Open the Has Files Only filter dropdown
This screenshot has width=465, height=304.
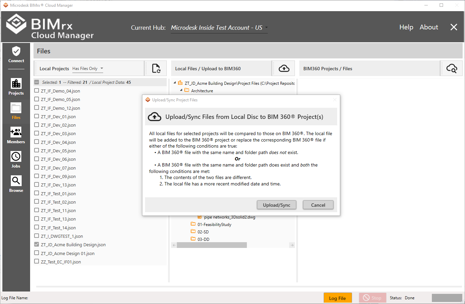pyautogui.click(x=88, y=69)
